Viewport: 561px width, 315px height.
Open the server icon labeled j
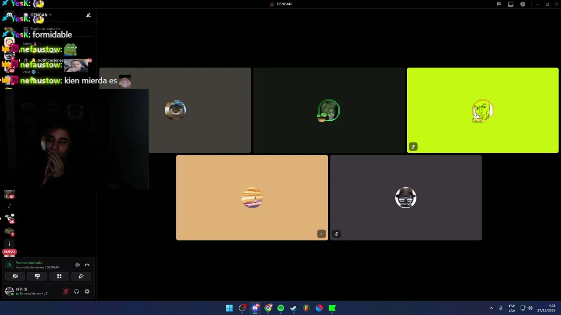coord(9,244)
